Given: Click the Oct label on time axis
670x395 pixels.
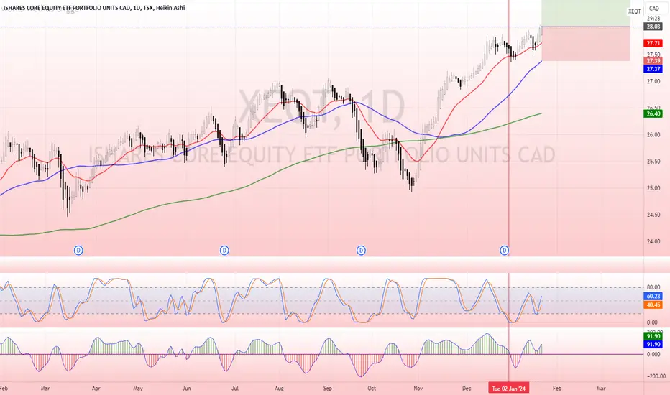Looking at the screenshot, I should (372, 388).
